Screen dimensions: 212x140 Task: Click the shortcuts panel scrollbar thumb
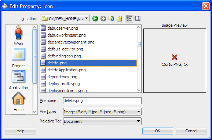(35, 56)
